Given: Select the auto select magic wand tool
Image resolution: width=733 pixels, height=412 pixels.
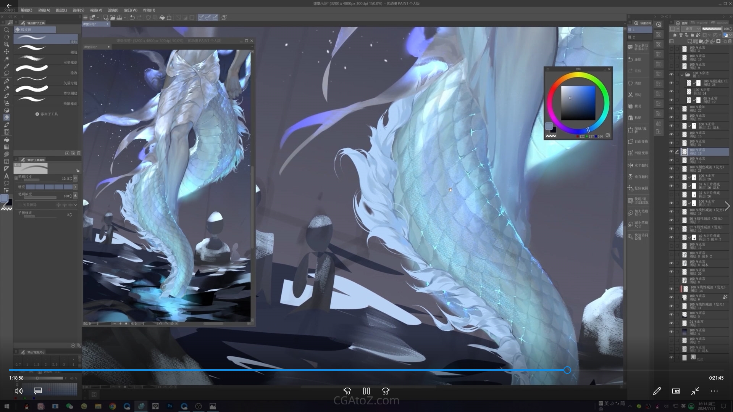Looking at the screenshot, I should click(x=6, y=59).
